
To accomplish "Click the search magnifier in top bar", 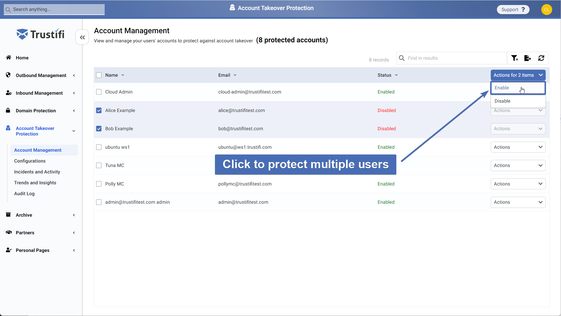I will tap(8, 10).
